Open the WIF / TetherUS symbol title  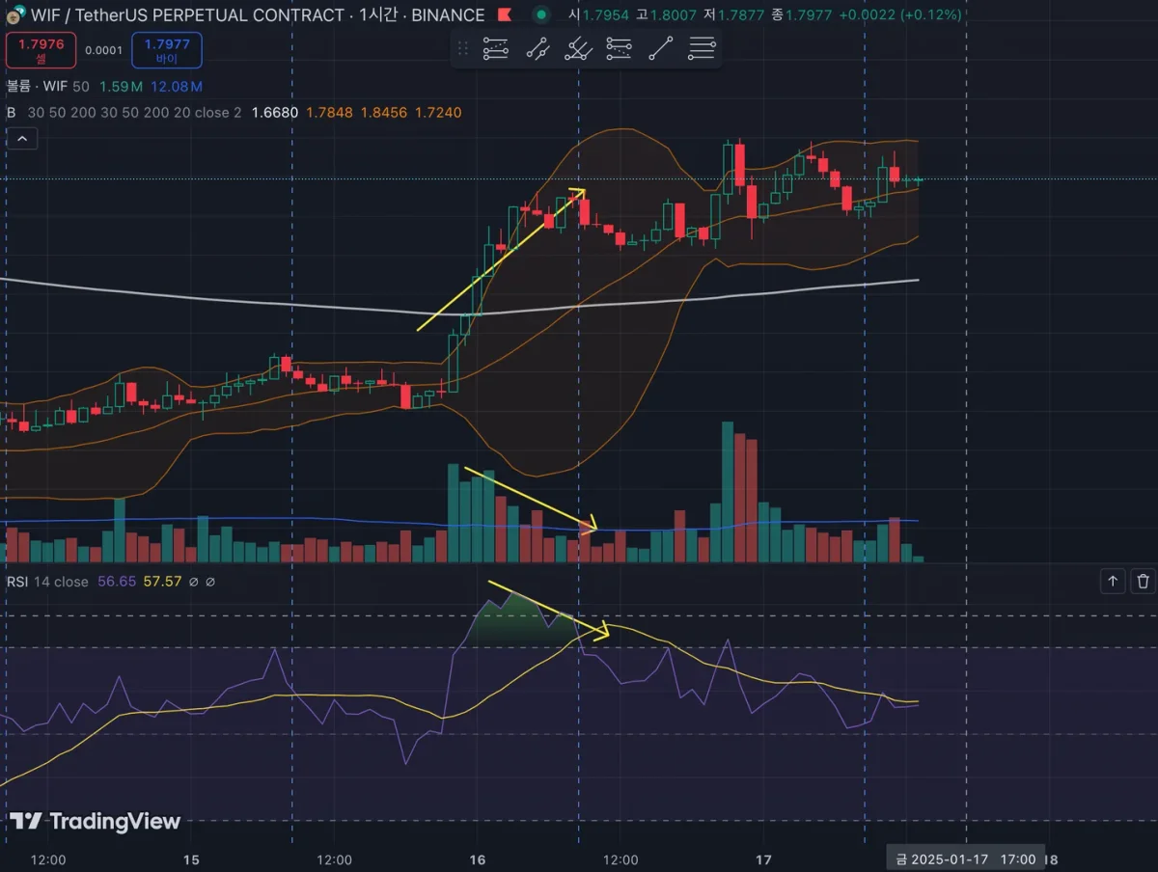tap(187, 14)
